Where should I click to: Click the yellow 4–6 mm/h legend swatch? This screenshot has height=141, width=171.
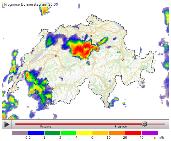(85, 133)
